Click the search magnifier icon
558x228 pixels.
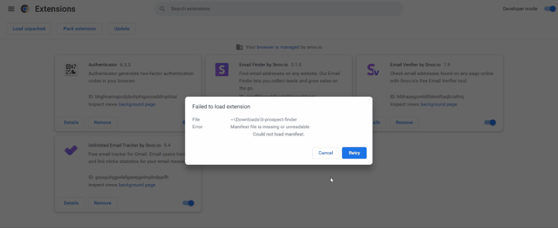point(162,9)
